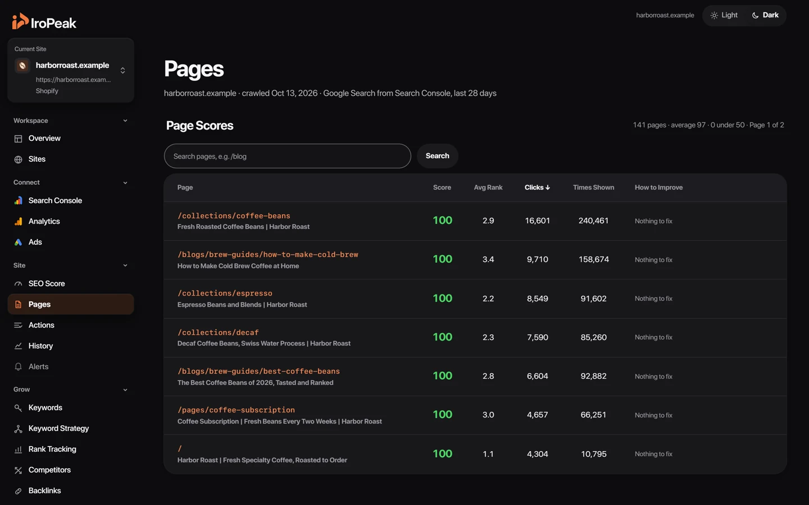
Task: Click the Keywords magnifier icon
Action: [x=18, y=408]
